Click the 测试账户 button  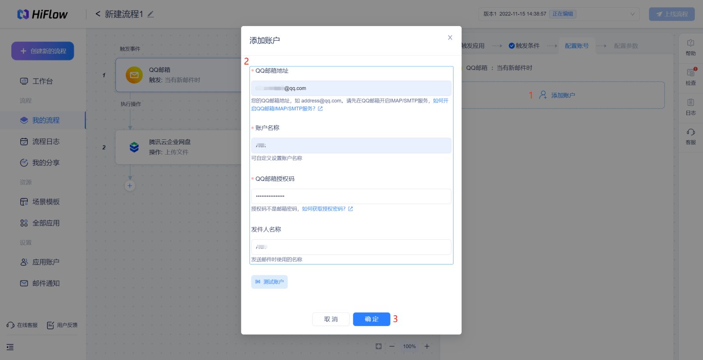pos(269,282)
